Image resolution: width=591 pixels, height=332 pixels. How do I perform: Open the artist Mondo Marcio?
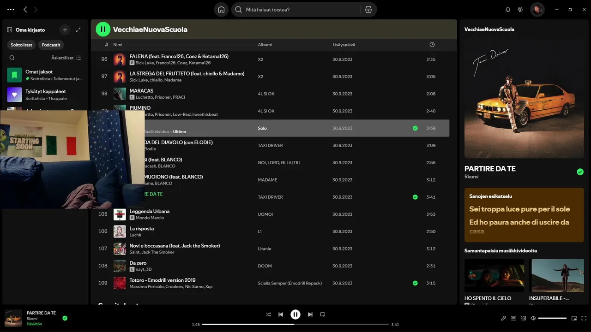(x=150, y=218)
